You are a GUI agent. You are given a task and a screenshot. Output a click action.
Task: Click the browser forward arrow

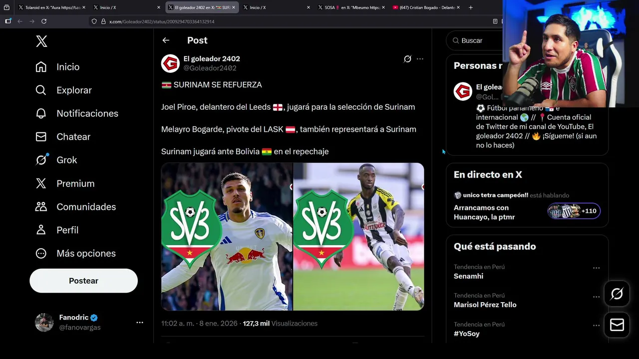pos(32,21)
